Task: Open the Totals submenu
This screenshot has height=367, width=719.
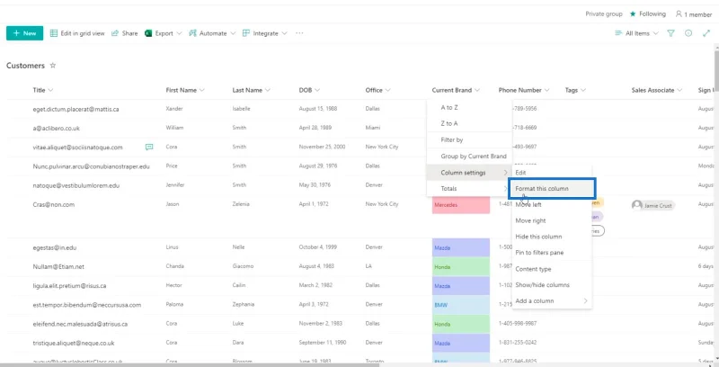Action: pos(469,189)
